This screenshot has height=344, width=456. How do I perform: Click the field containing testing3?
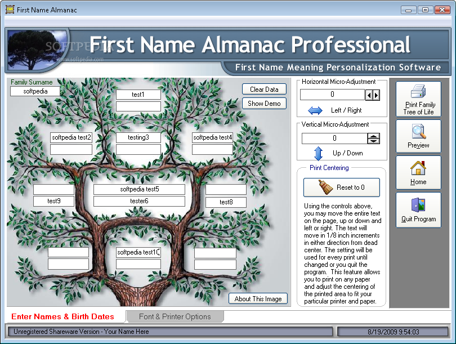click(138, 137)
